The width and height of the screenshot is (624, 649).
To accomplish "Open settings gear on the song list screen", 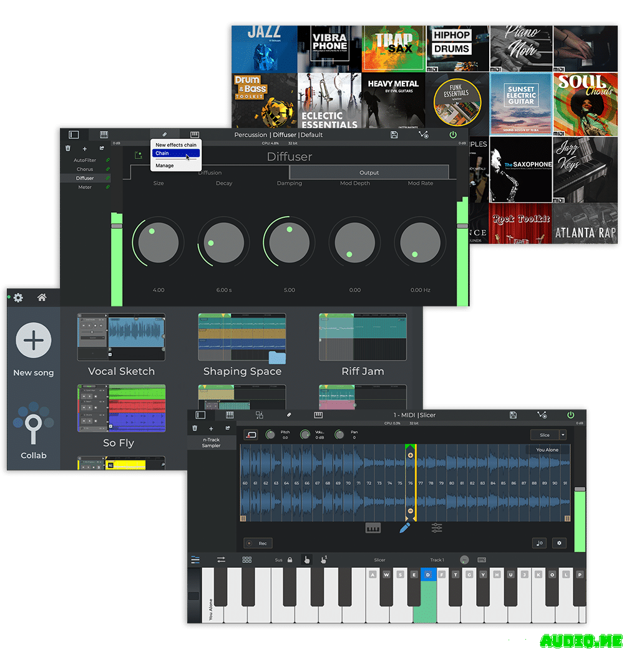I will pyautogui.click(x=18, y=298).
